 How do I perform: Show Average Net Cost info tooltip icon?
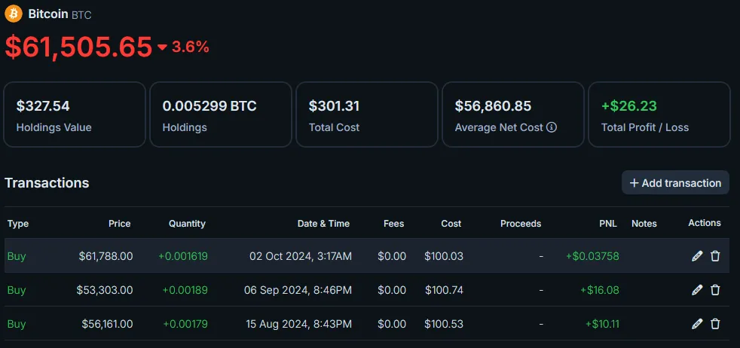click(x=551, y=127)
